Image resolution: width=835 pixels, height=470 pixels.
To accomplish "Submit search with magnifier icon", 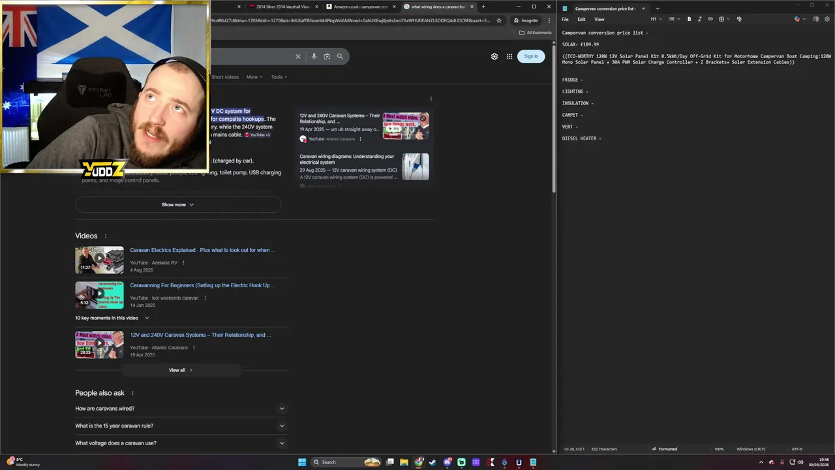I will (x=340, y=56).
